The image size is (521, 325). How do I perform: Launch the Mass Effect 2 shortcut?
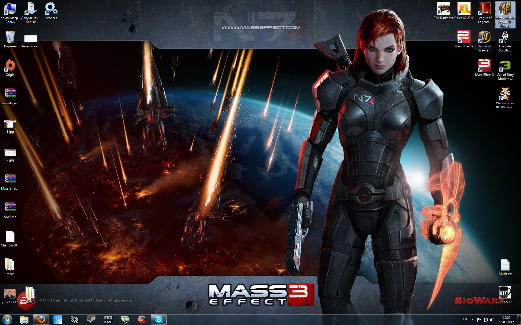coord(464,39)
